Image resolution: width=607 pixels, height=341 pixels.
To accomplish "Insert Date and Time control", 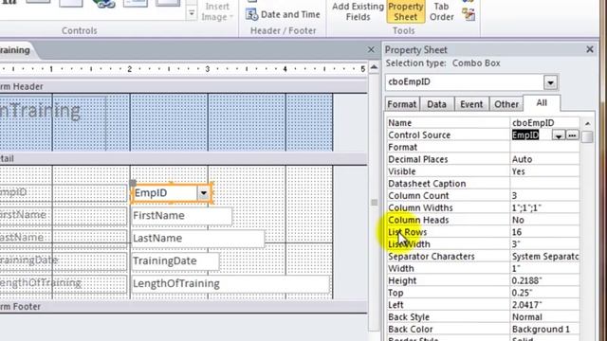I will tap(283, 15).
